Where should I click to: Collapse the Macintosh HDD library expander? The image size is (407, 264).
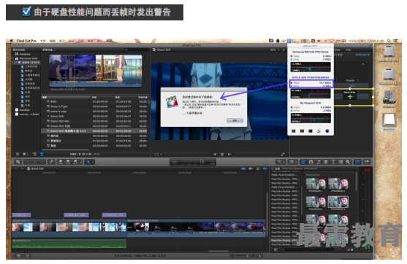click(13, 58)
